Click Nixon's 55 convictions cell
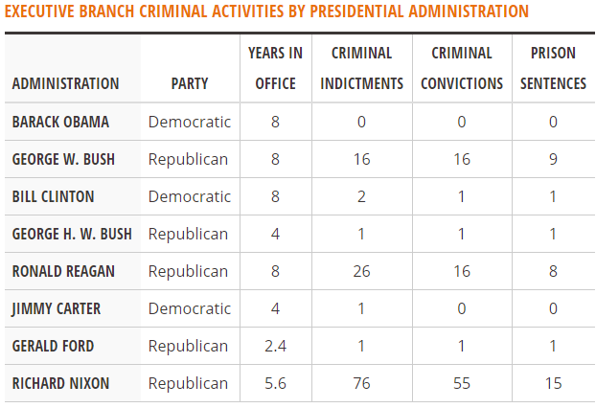 (x=462, y=383)
